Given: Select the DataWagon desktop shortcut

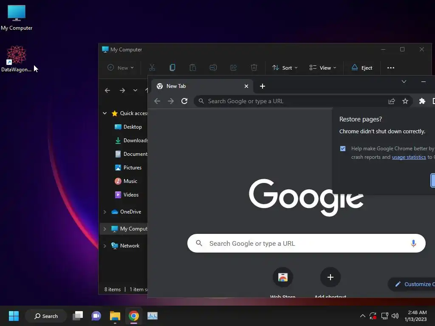Looking at the screenshot, I should pos(17,59).
